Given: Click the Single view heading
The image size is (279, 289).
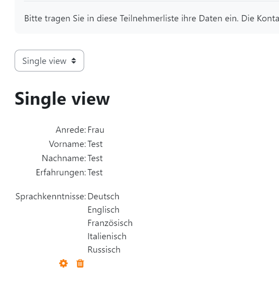Looking at the screenshot, I should pyautogui.click(x=62, y=99).
